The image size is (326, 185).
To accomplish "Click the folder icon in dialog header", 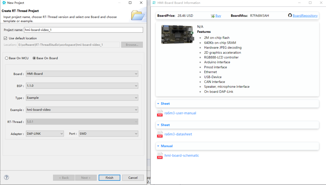I will click(x=138, y=15).
